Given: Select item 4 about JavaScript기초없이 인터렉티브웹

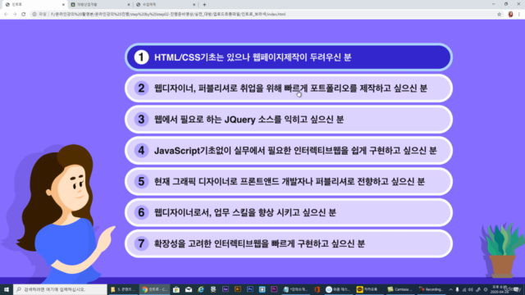Looking at the screenshot, I should coord(289,151).
